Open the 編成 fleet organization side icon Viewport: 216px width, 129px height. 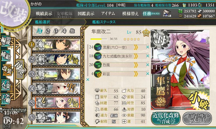[x=6, y=41]
